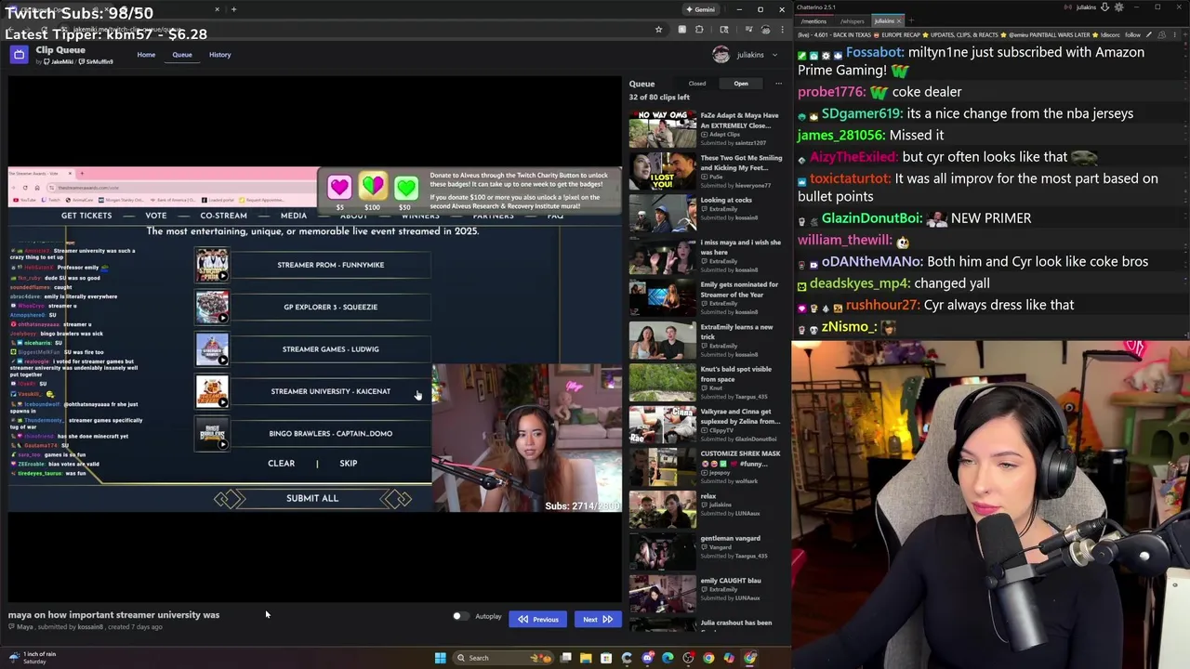1190x669 pixels.
Task: Click the juliakins avatar in Clip Queue
Action: point(721,55)
